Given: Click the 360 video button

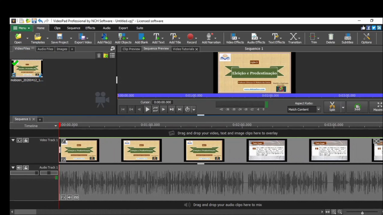Looking at the screenshot, I should coord(357,107).
